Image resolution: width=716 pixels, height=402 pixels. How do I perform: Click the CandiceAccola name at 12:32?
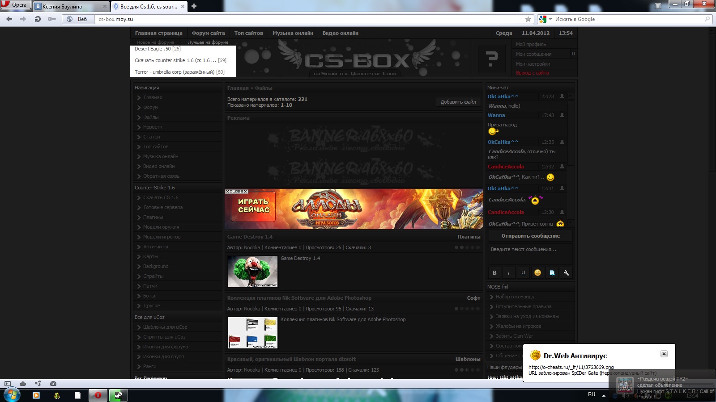tap(506, 167)
